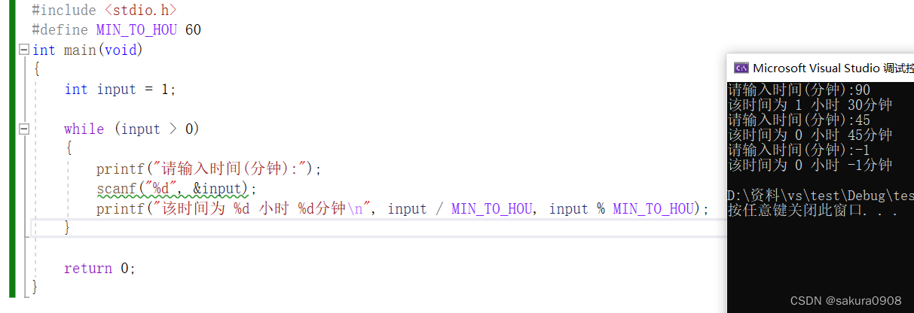
Task: Open the CSDN @sakura0908 watermark link
Action: 845,300
